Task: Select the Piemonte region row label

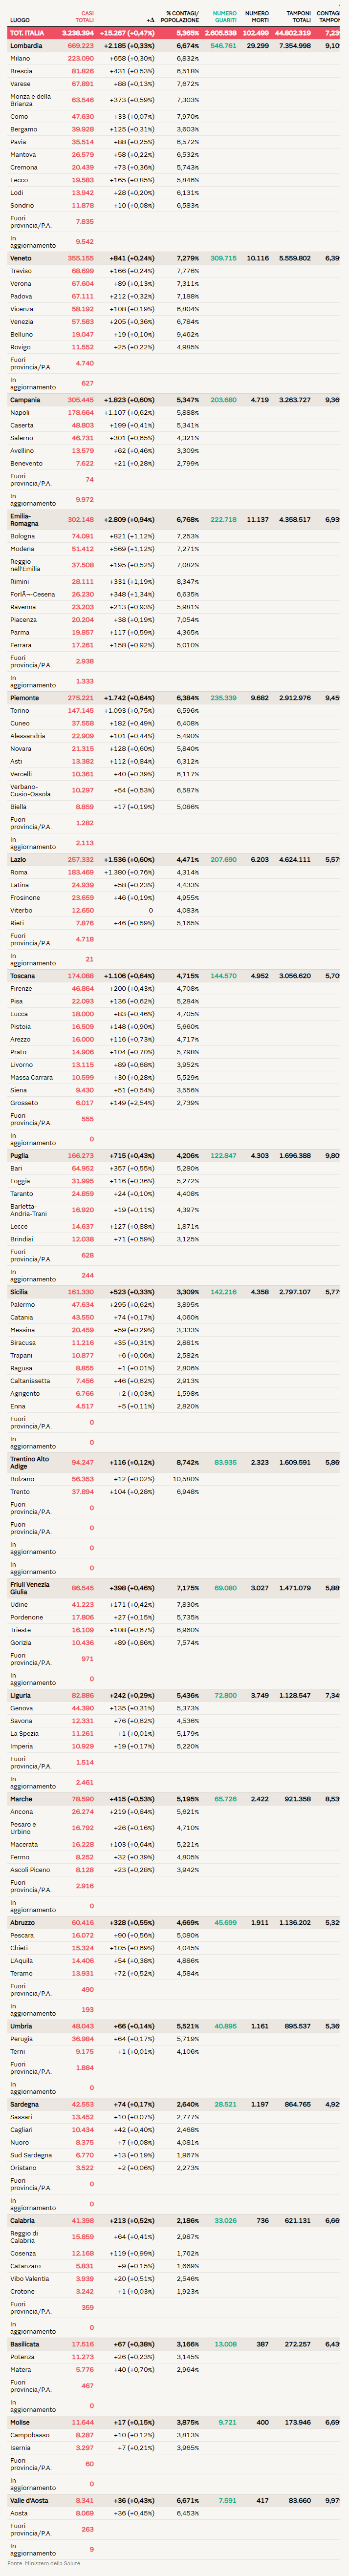Action: pos(25,698)
